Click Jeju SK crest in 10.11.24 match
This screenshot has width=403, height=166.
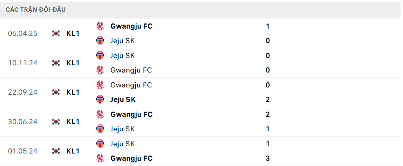point(100,56)
